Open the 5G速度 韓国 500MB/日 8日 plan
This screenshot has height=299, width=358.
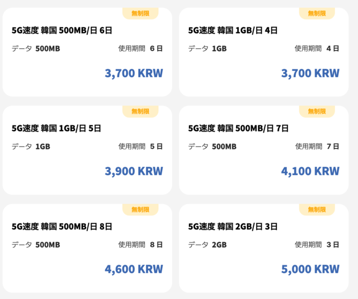click(62, 227)
